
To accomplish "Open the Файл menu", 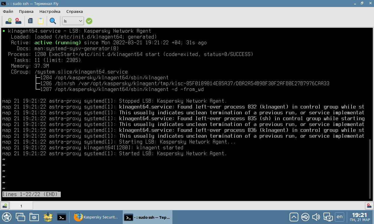I will coord(8,11).
